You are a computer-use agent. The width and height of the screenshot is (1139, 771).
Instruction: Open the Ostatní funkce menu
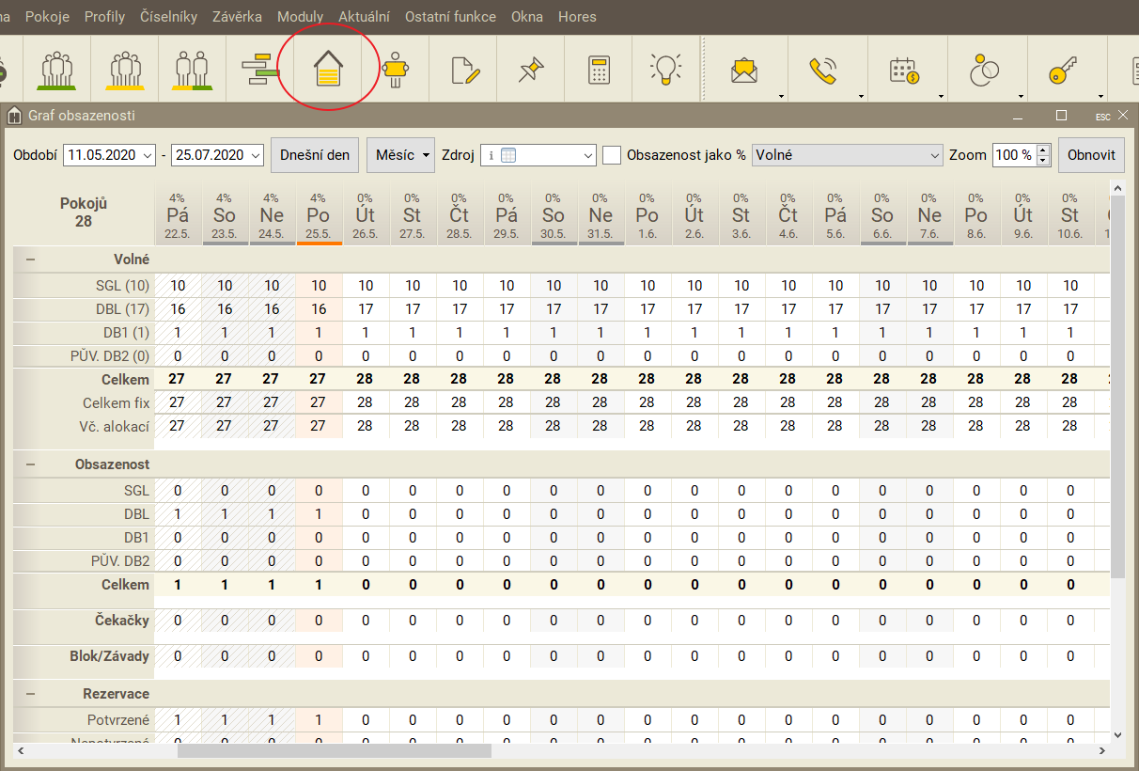coord(450,17)
